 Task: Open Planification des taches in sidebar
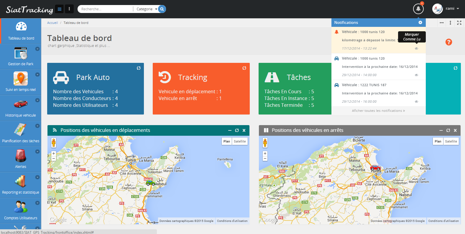tap(21, 134)
